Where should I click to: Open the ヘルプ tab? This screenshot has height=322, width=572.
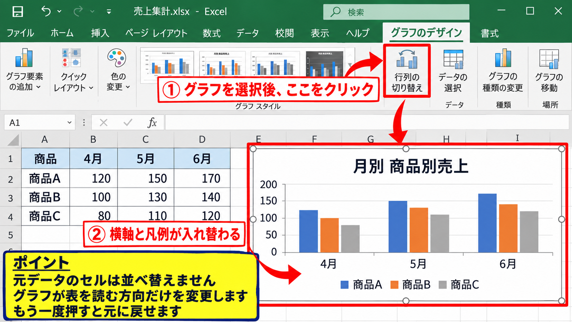(x=357, y=33)
